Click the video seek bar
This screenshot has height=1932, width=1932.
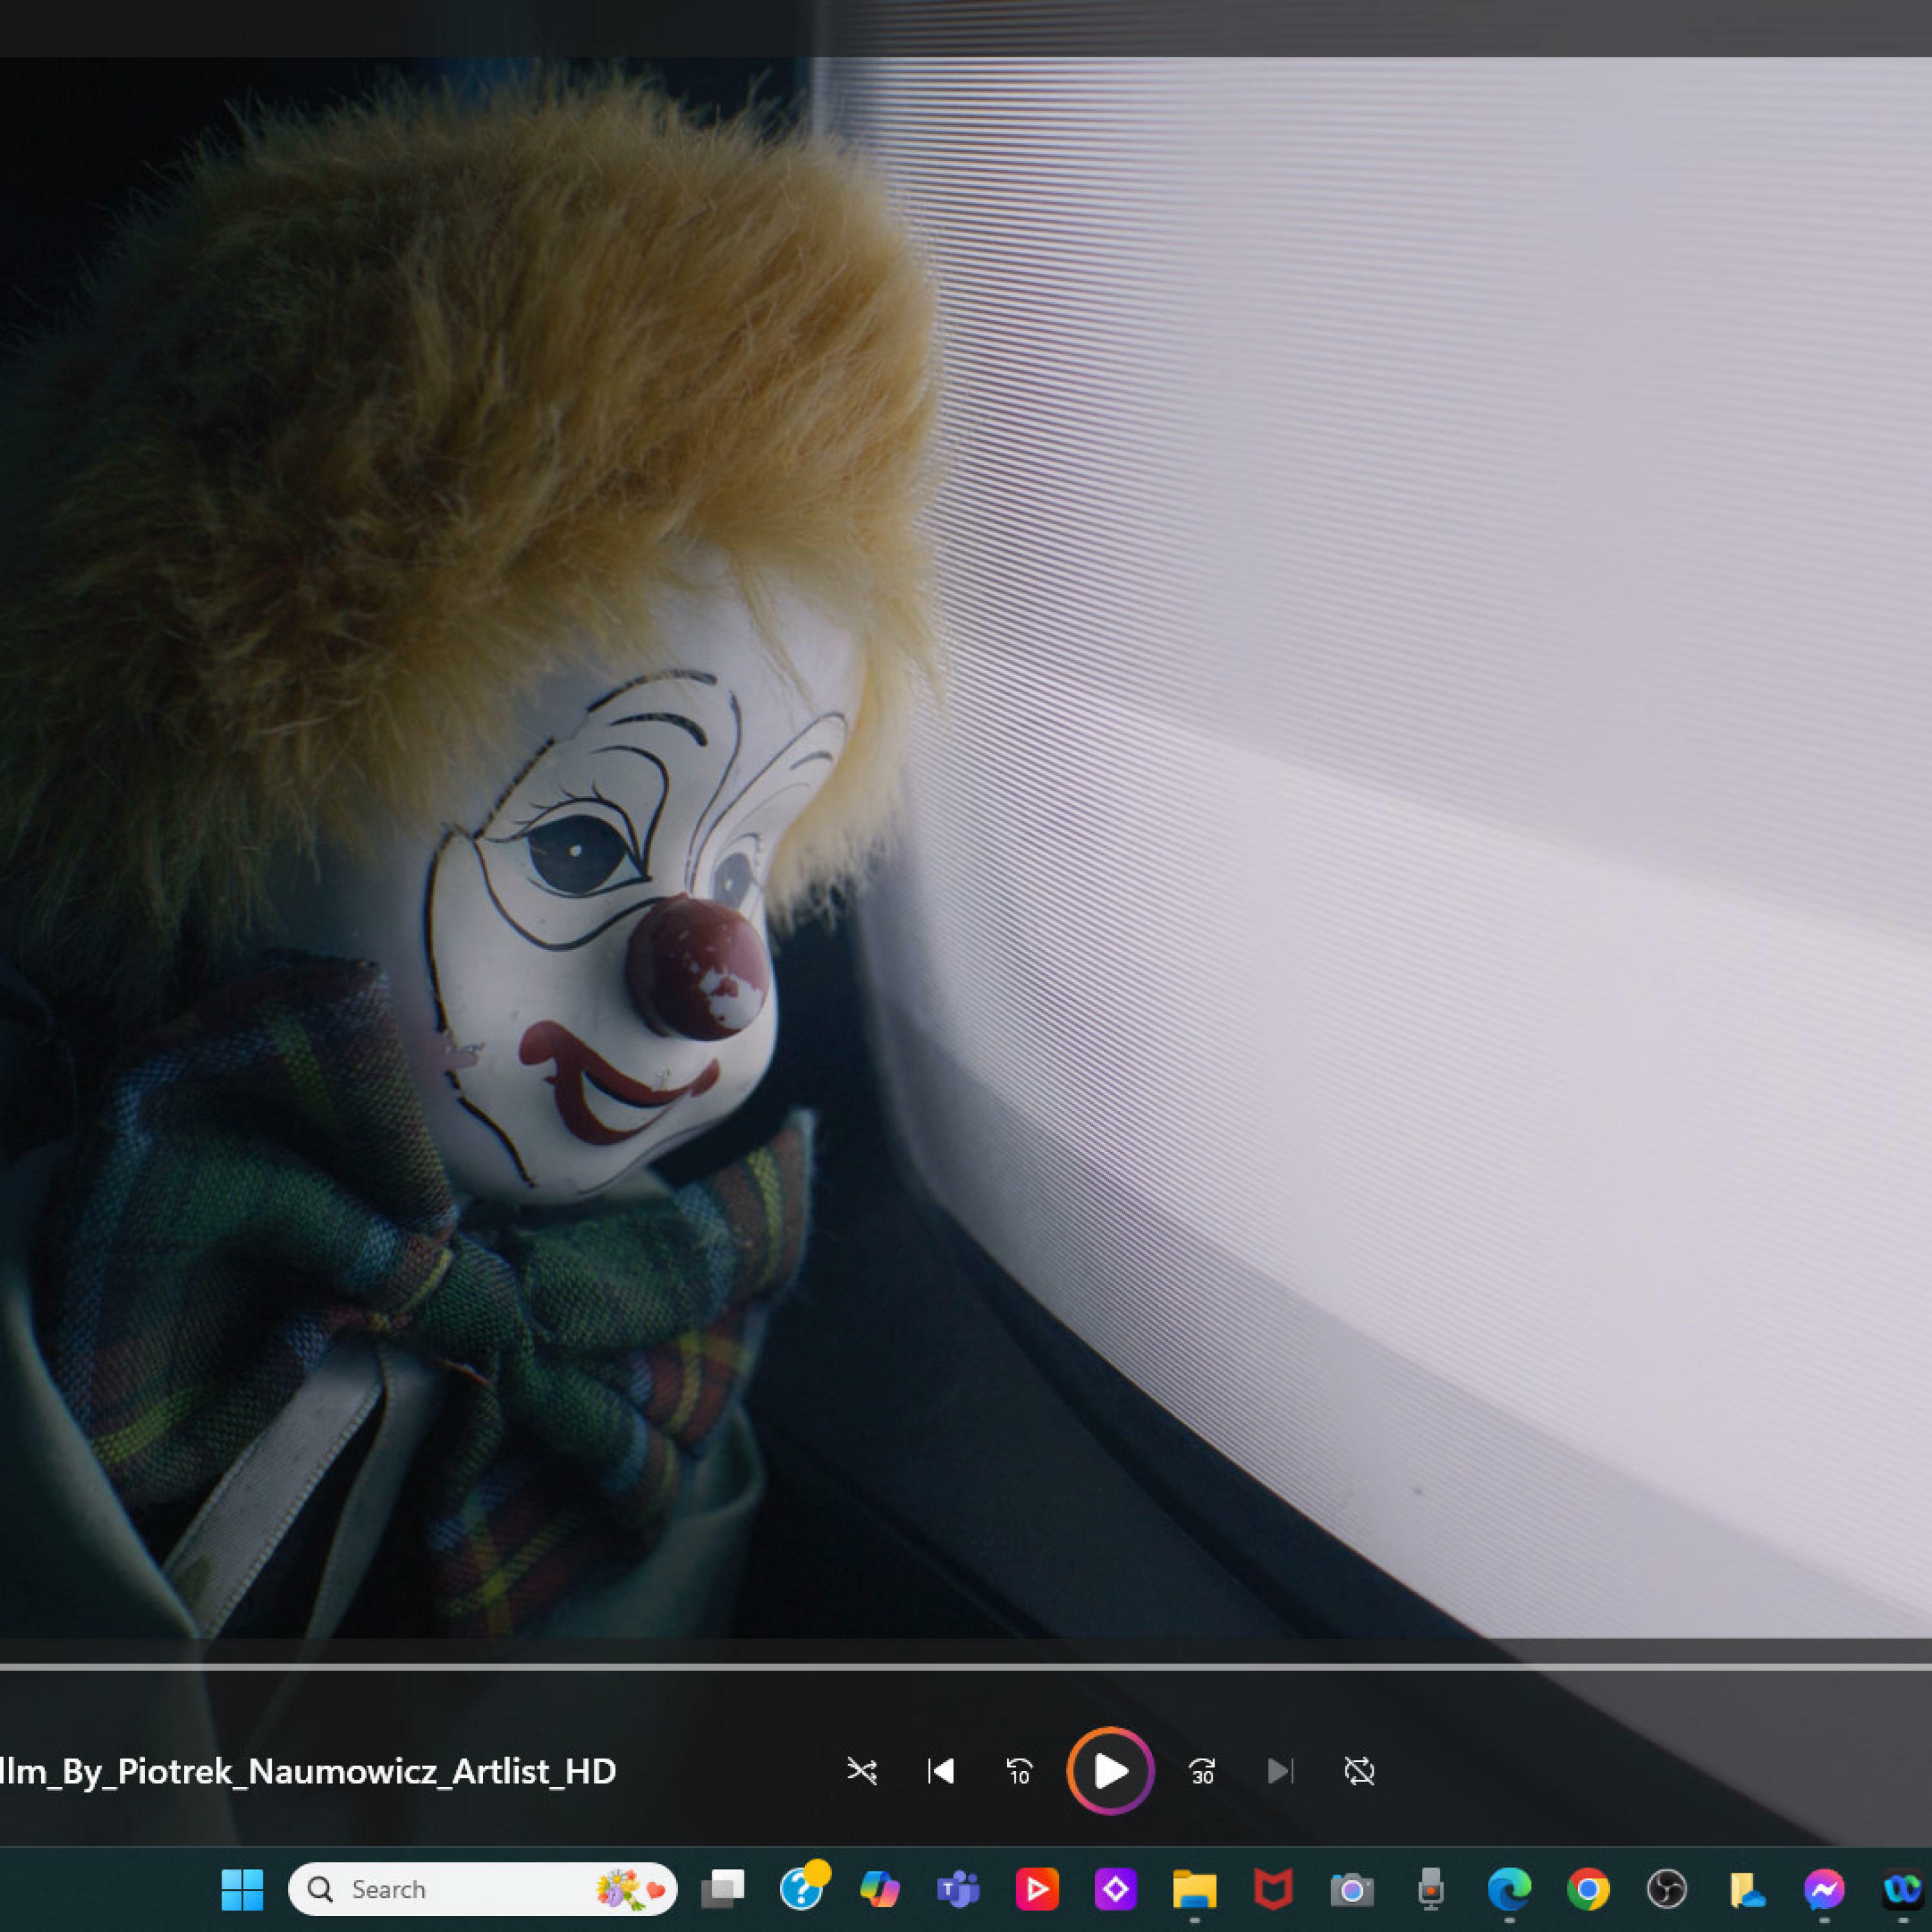[966, 1667]
